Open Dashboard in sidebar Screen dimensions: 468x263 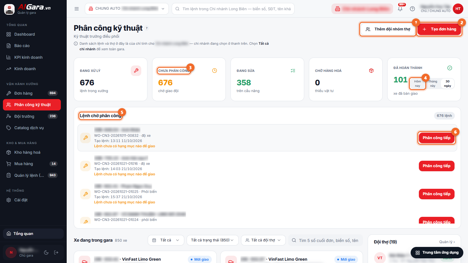tap(32, 34)
